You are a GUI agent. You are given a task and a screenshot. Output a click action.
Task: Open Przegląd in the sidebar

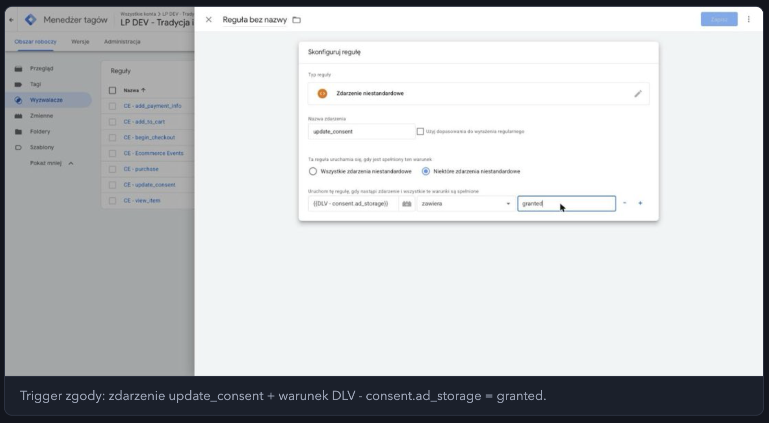[x=41, y=69]
